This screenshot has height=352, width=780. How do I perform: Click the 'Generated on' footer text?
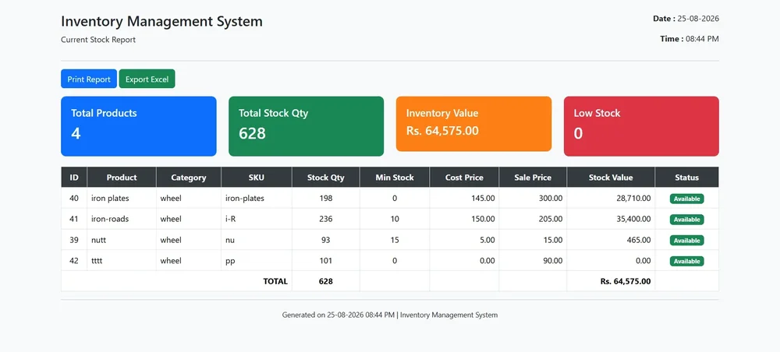389,315
